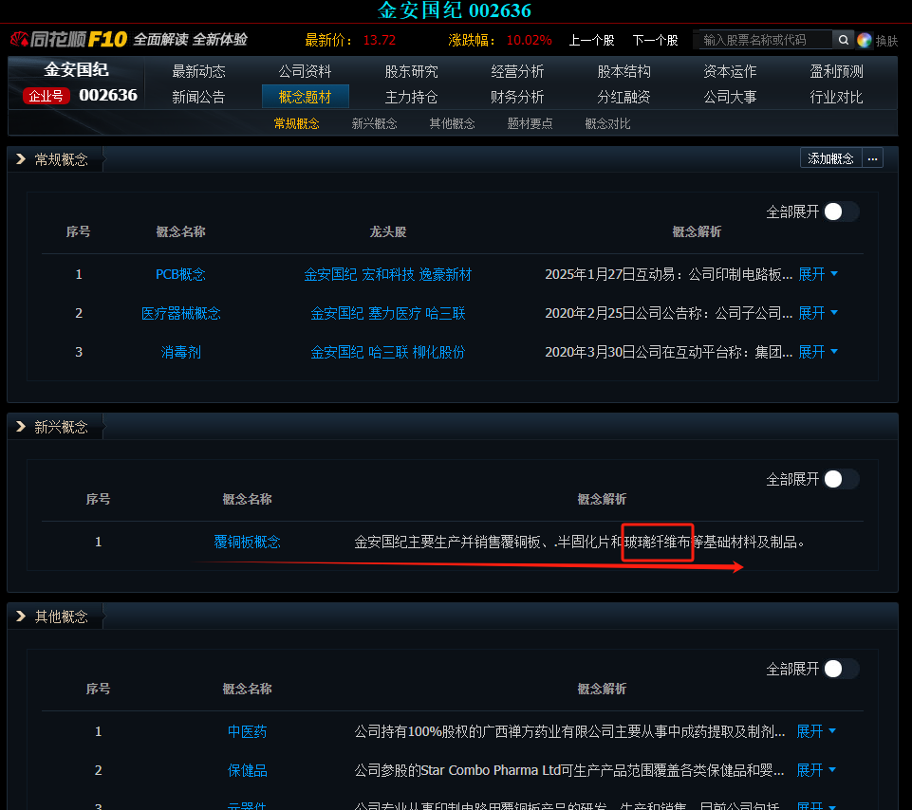Screen dimensions: 912x810
Task: Open the 行业对比 menu item
Action: (836, 97)
